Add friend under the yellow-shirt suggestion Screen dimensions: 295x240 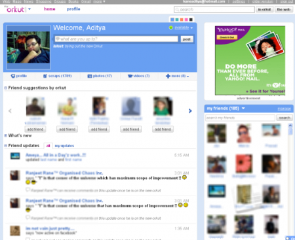[x=68, y=129]
